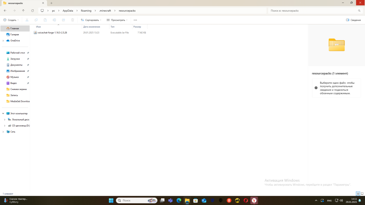Expand the Локальный диск node

pos(5,119)
